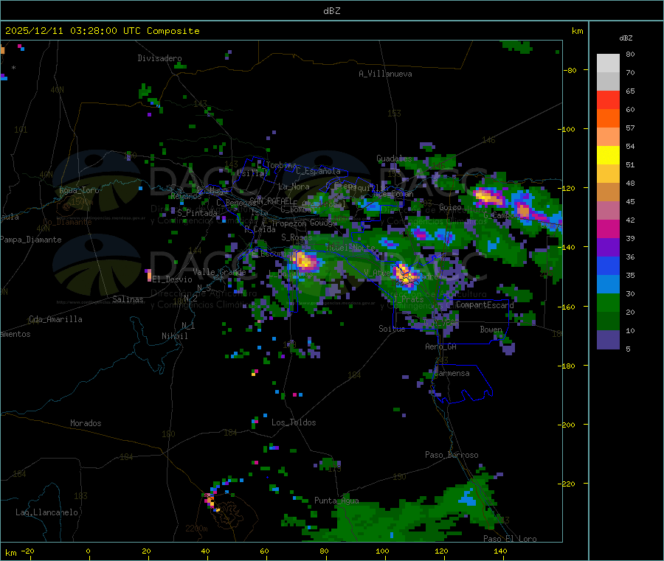Click the 'Pampa_Diamante' label
The height and width of the screenshot is (561, 664).
(31, 240)
